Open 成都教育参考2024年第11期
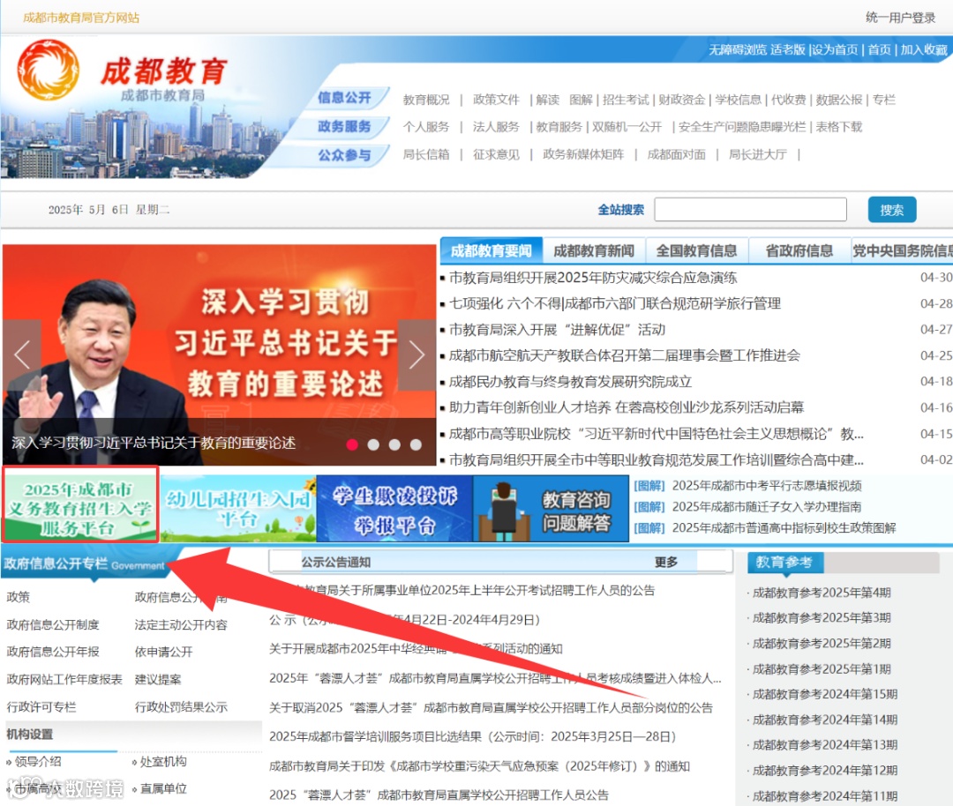Image resolution: width=953 pixels, height=806 pixels. pos(825,796)
